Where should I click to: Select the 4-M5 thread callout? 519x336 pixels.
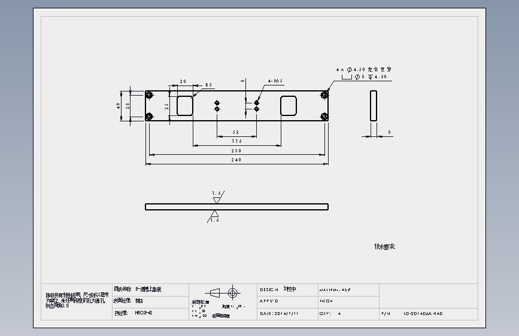[x=275, y=81]
